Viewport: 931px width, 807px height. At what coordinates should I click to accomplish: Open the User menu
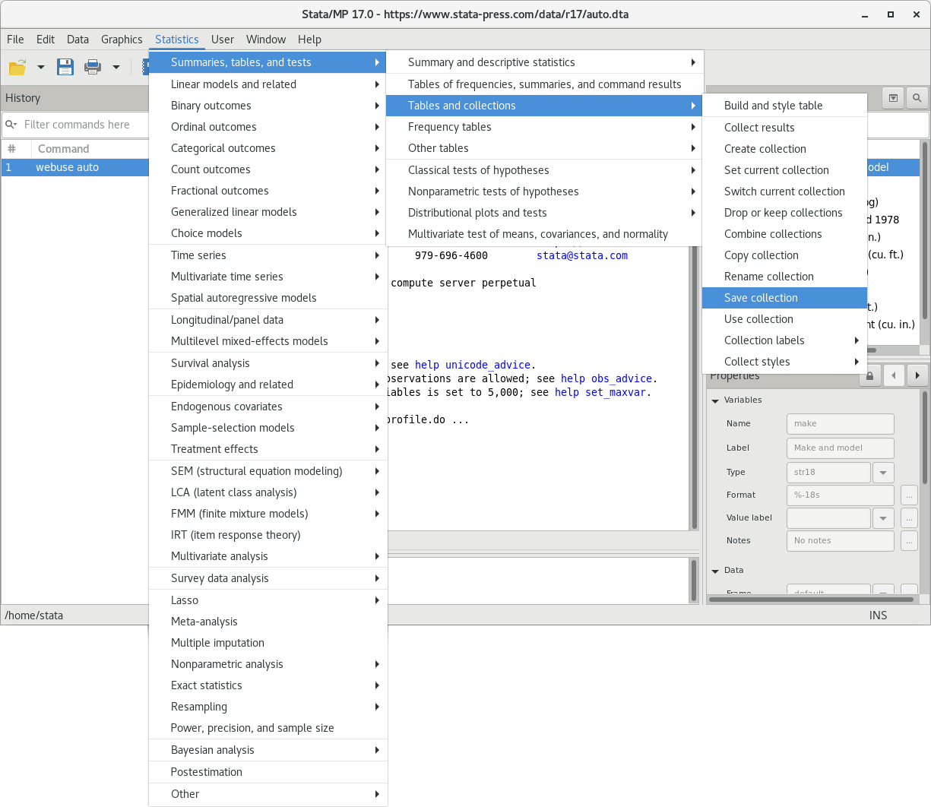click(x=223, y=40)
